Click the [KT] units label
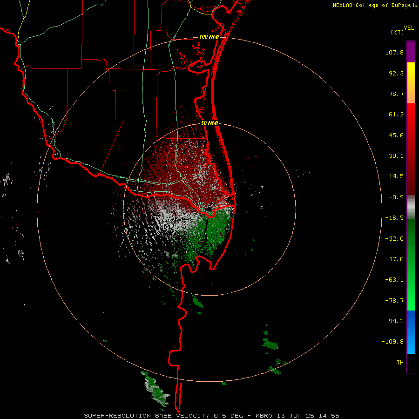419x419 pixels. (x=398, y=32)
